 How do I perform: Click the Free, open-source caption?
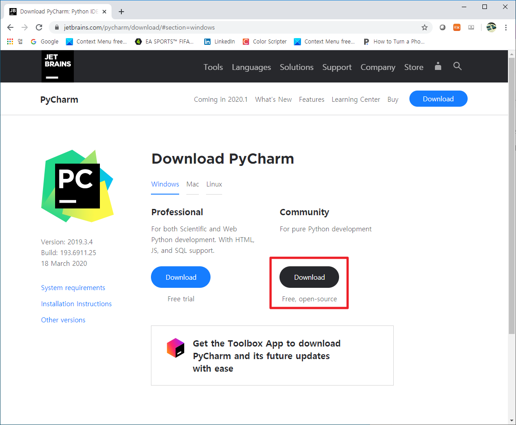click(310, 299)
